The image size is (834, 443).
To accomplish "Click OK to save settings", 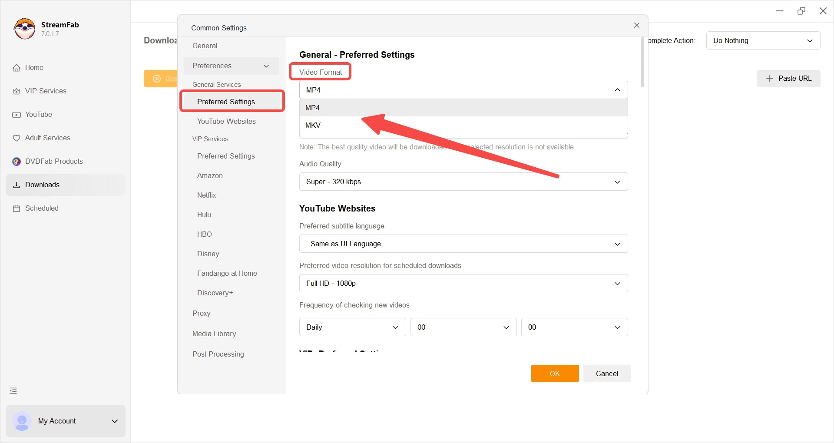I will coord(555,373).
